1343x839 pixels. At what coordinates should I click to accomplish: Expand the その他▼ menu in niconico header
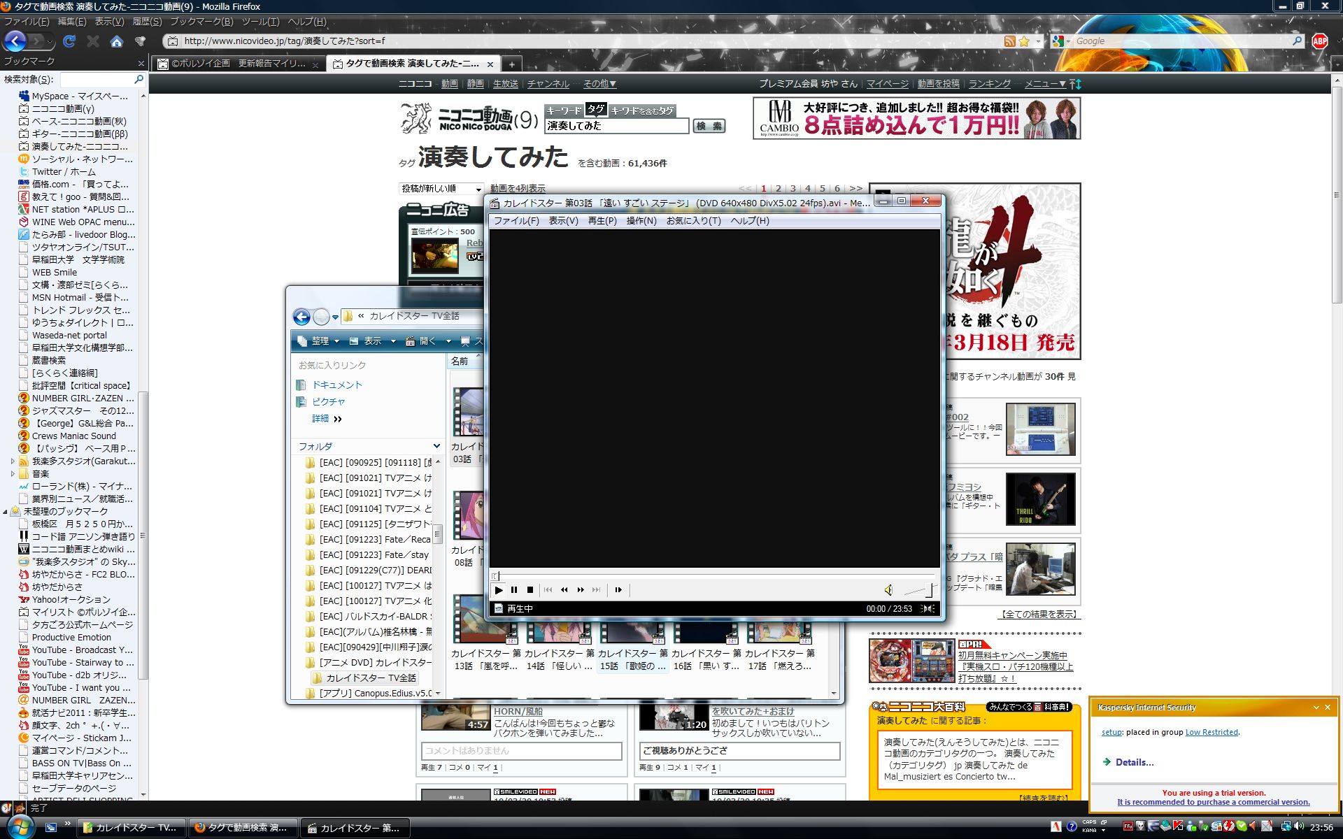599,84
